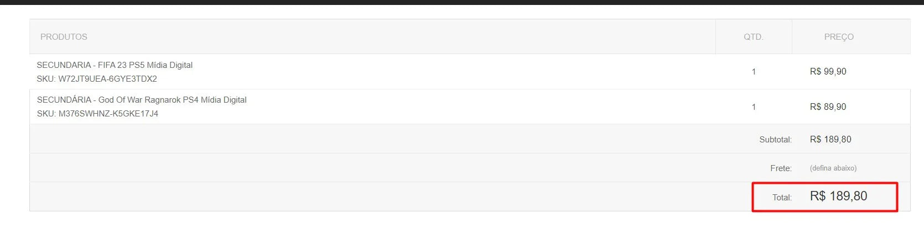This screenshot has height=239, width=924.
Task: Click the Frete label
Action: click(781, 168)
